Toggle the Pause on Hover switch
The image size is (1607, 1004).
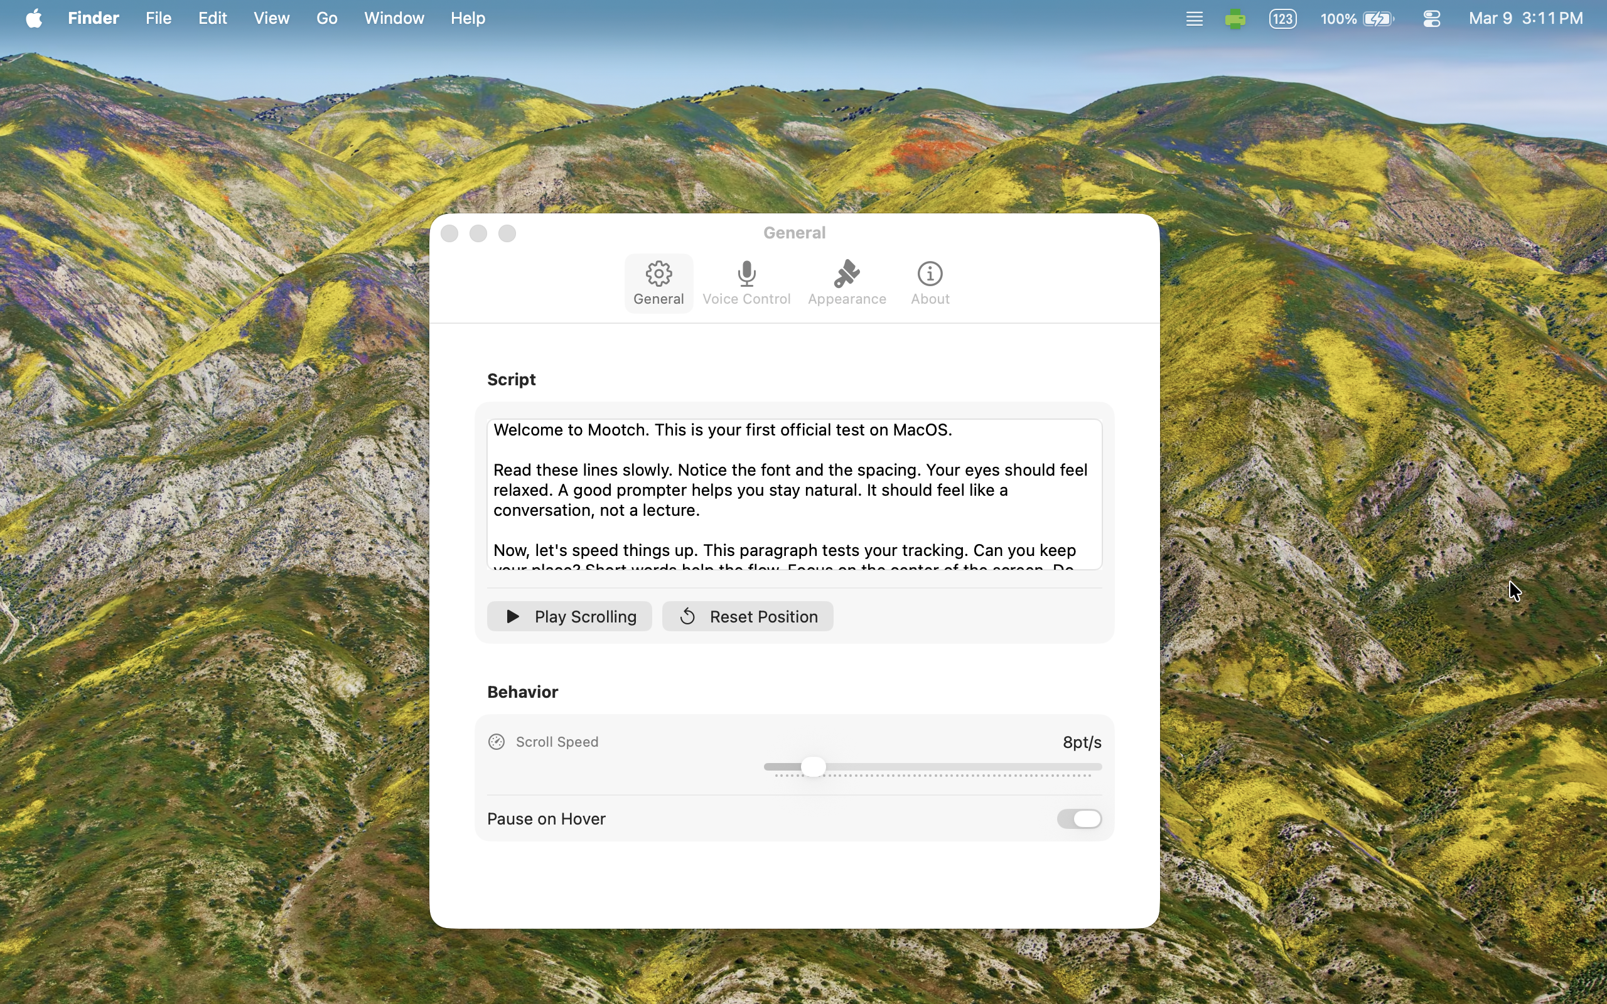pos(1079,819)
